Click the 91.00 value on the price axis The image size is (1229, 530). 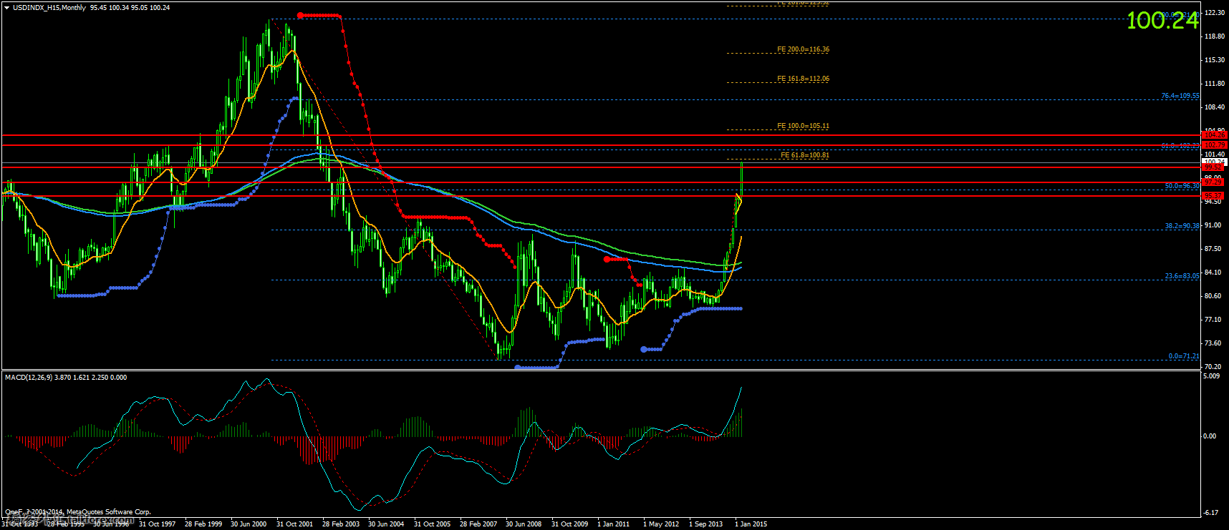(1213, 225)
